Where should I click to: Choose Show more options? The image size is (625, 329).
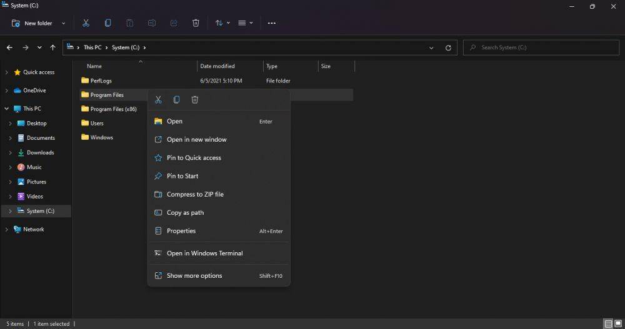(219, 276)
